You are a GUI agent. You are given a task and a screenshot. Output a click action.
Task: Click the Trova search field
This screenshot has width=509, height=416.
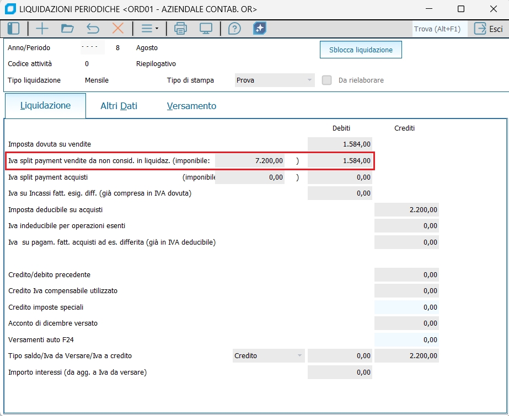click(x=438, y=29)
